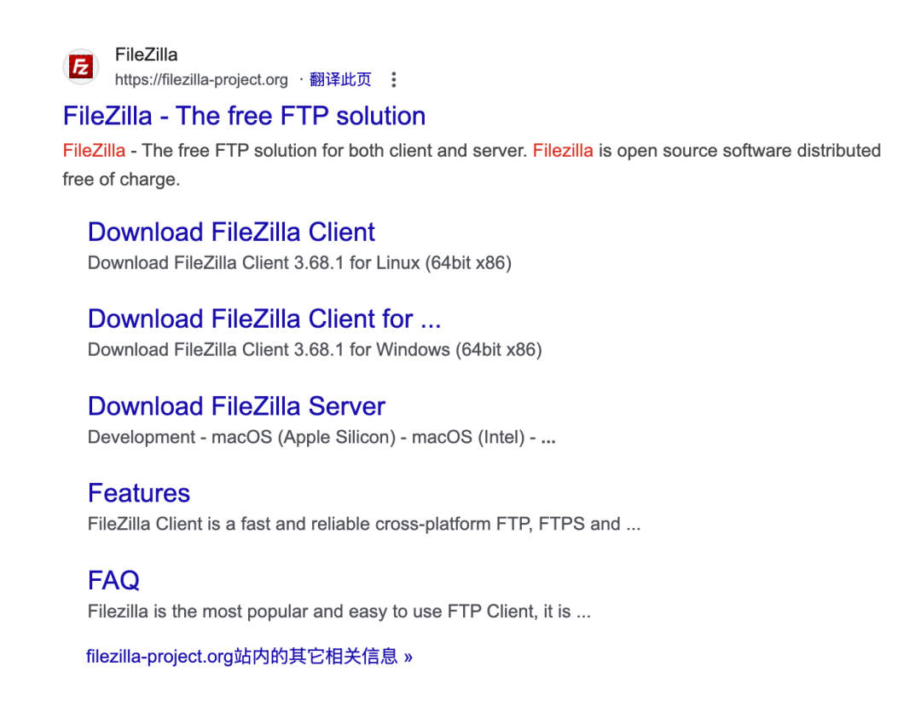
Task: Open 'Download FileZilla Client for ...' sitelink
Action: click(264, 319)
